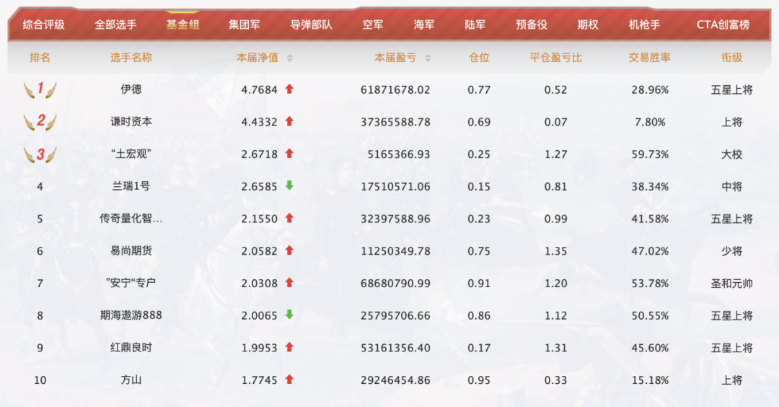This screenshot has width=779, height=407.
Task: Click profit value 68680790.99
Action: [395, 284]
